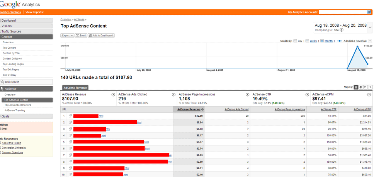Click row 1 revenue value $12.59
Image resolution: width=374 pixels, height=177 pixels.
tap(199, 116)
